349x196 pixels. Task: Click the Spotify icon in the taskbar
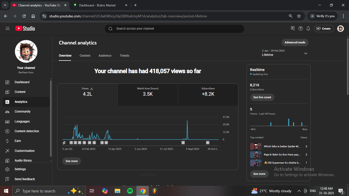[x=130, y=191]
